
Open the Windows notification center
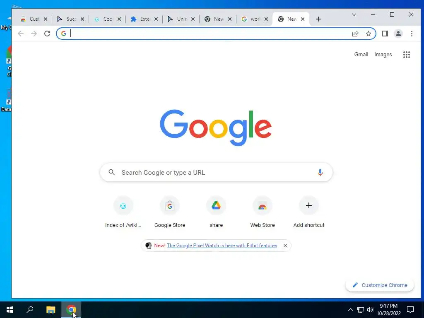point(410,310)
